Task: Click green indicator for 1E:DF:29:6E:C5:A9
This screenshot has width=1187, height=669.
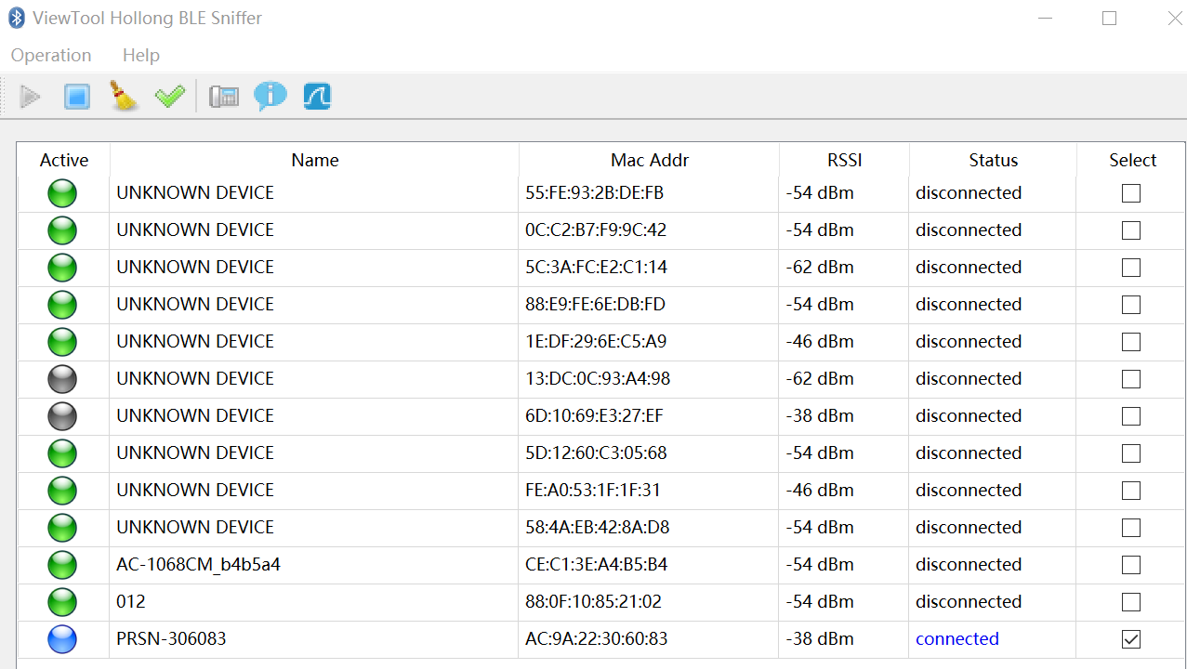Action: pos(62,342)
